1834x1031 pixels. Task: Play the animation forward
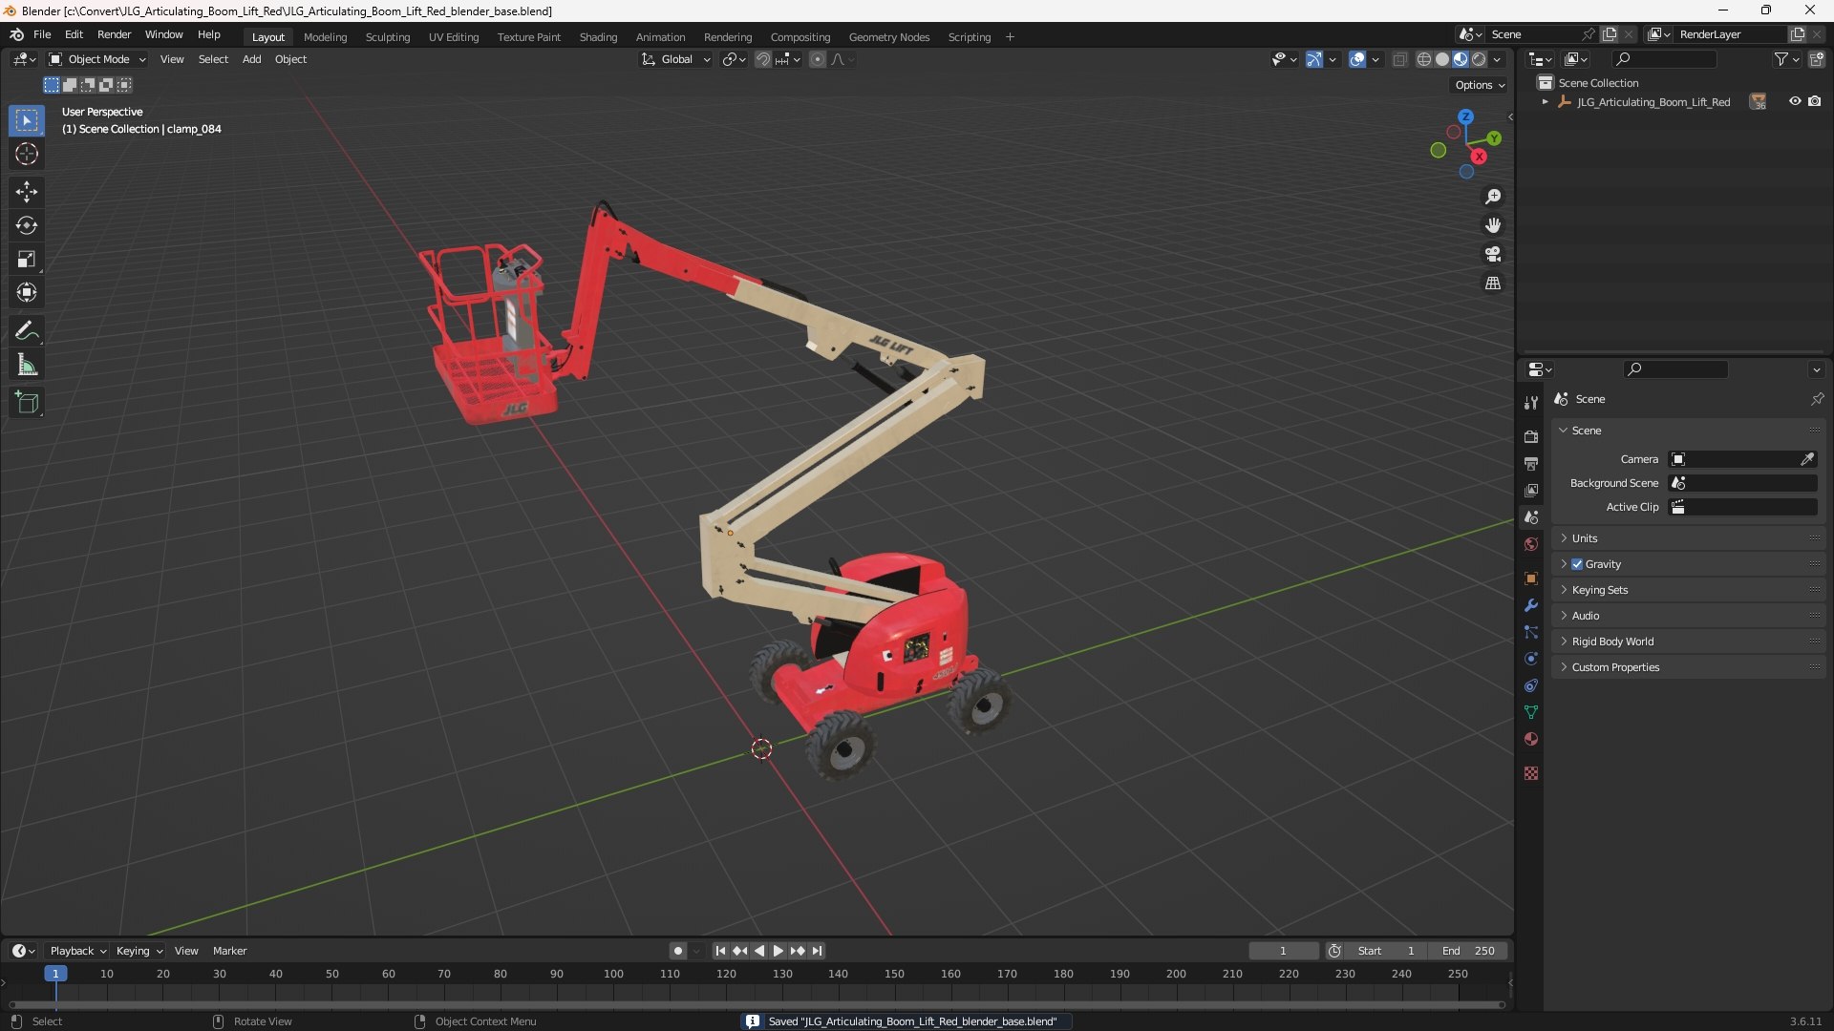[778, 951]
